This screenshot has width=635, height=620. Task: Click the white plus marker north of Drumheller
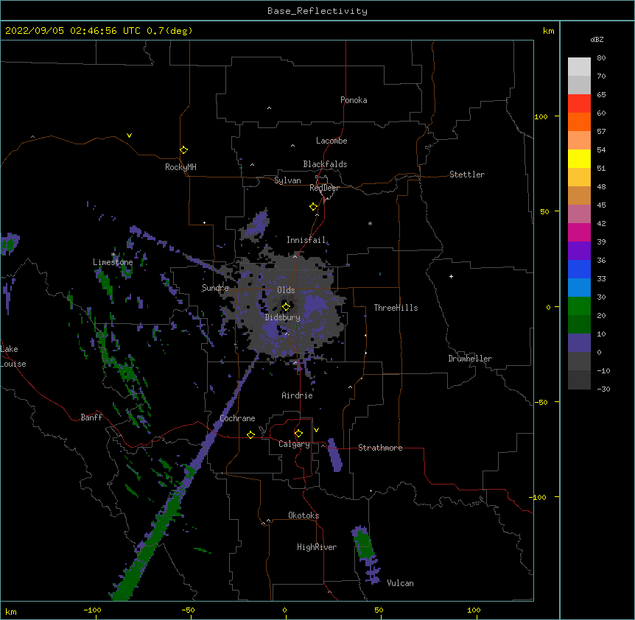pyautogui.click(x=451, y=276)
